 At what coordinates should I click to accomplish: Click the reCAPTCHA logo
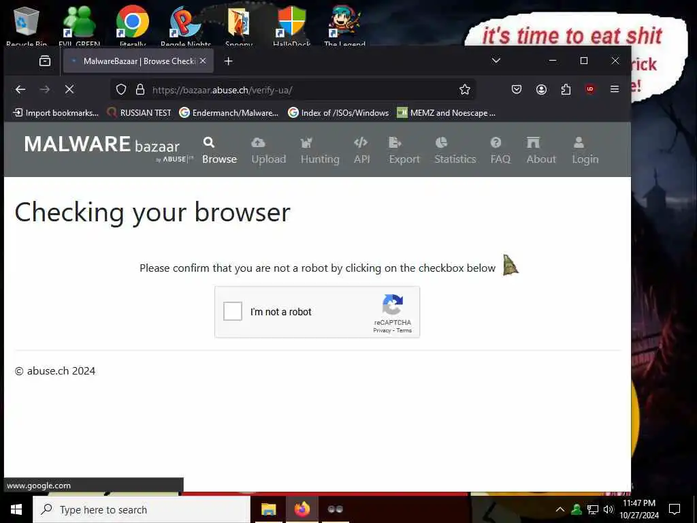pyautogui.click(x=393, y=304)
